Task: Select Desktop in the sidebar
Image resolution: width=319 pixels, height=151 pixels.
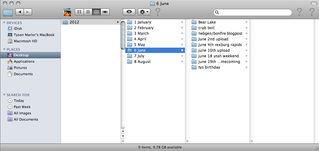Action: (30, 55)
